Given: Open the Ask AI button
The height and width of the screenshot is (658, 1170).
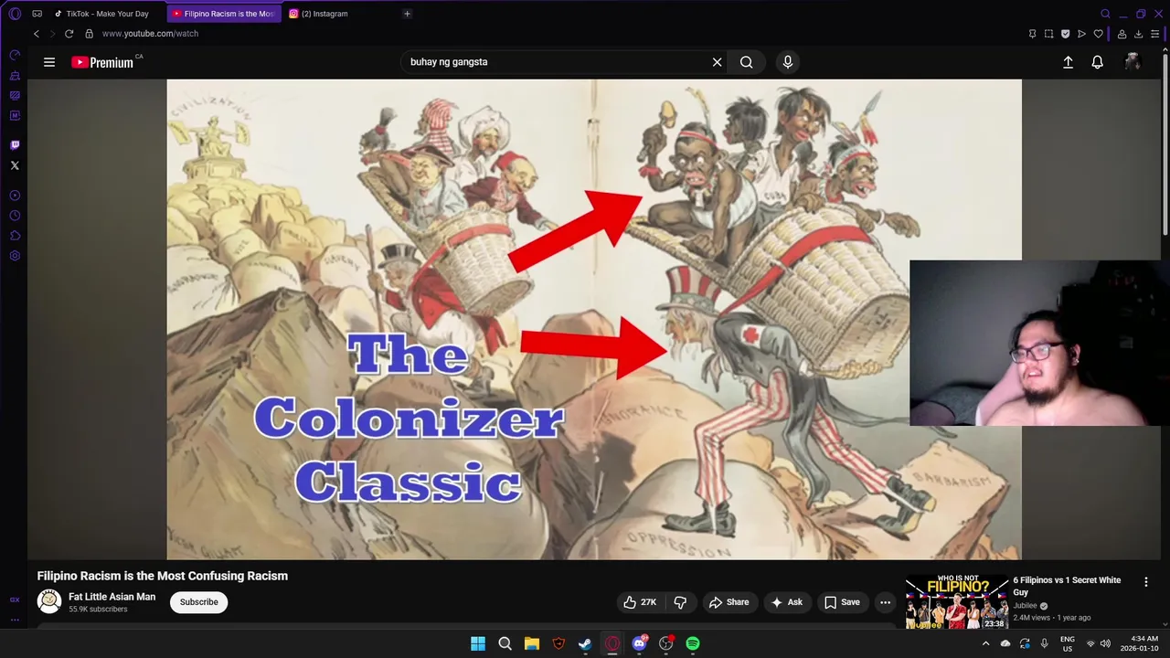Looking at the screenshot, I should 786,602.
